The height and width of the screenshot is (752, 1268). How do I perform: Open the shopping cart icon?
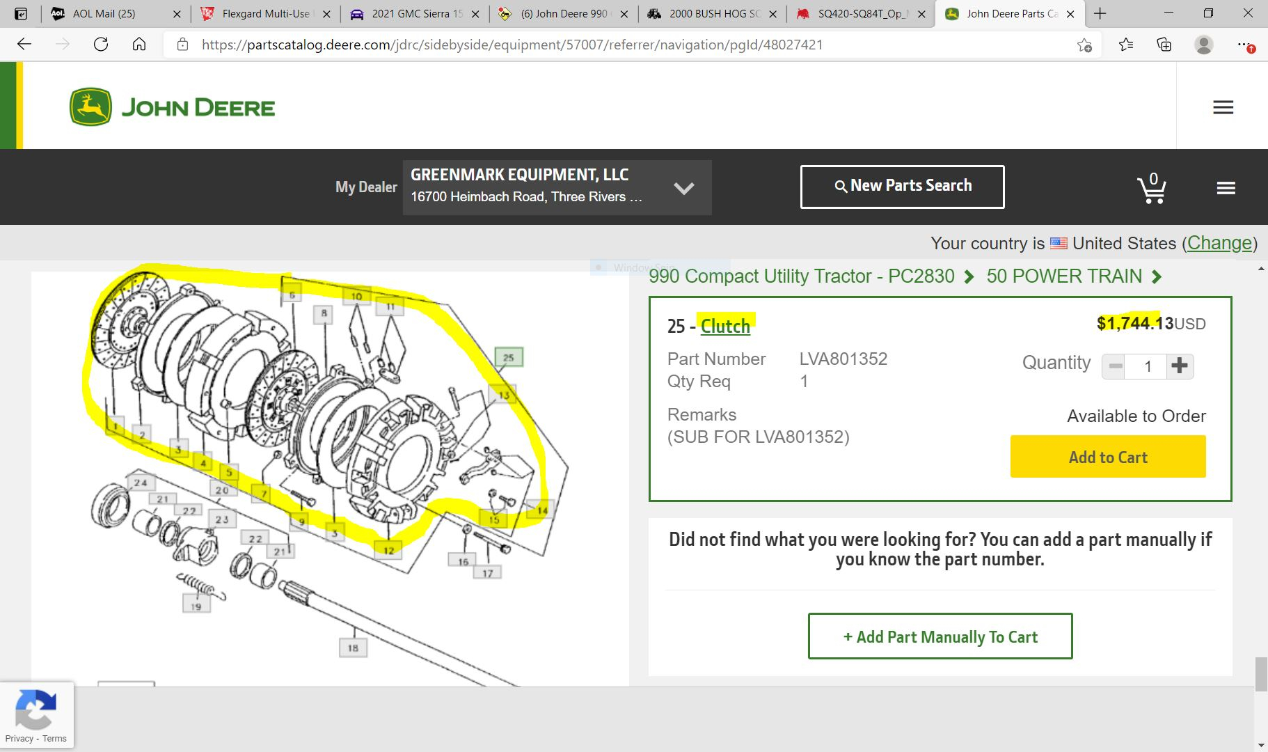pyautogui.click(x=1152, y=188)
